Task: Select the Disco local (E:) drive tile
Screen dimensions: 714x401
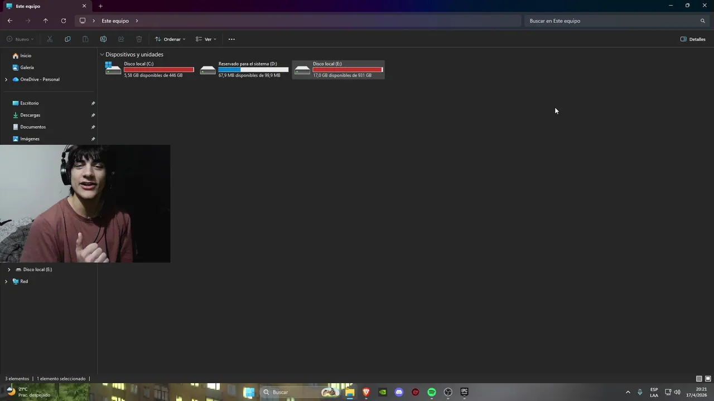Action: 339,70
